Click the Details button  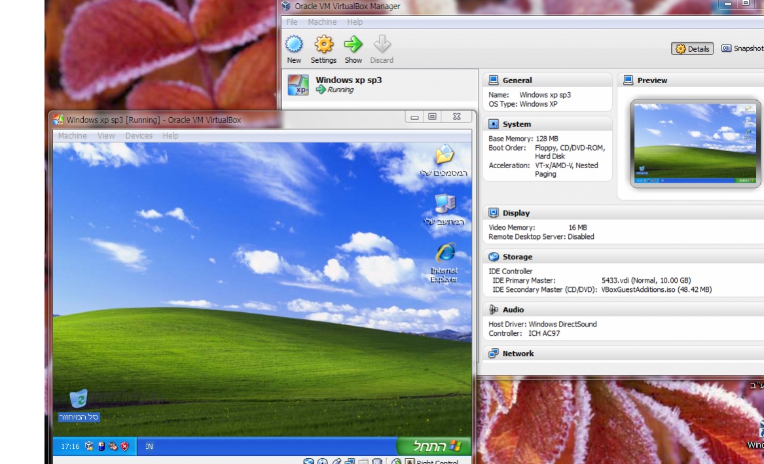coord(692,48)
